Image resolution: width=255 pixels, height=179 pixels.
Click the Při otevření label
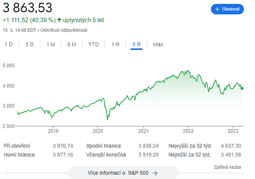click(x=17, y=146)
